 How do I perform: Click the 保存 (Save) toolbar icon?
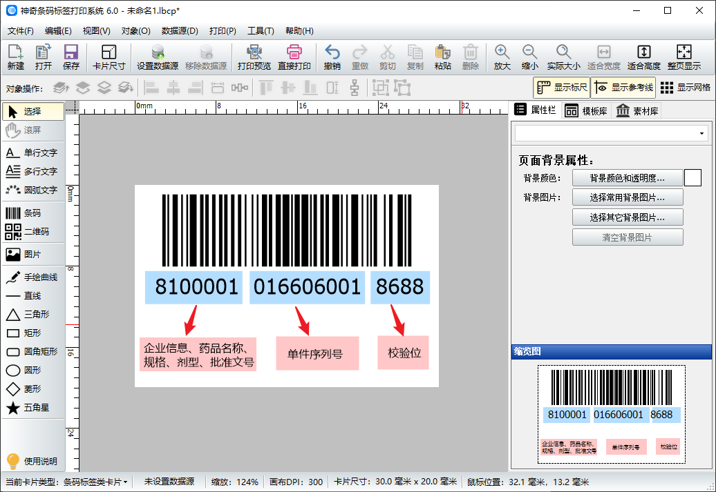[70, 57]
